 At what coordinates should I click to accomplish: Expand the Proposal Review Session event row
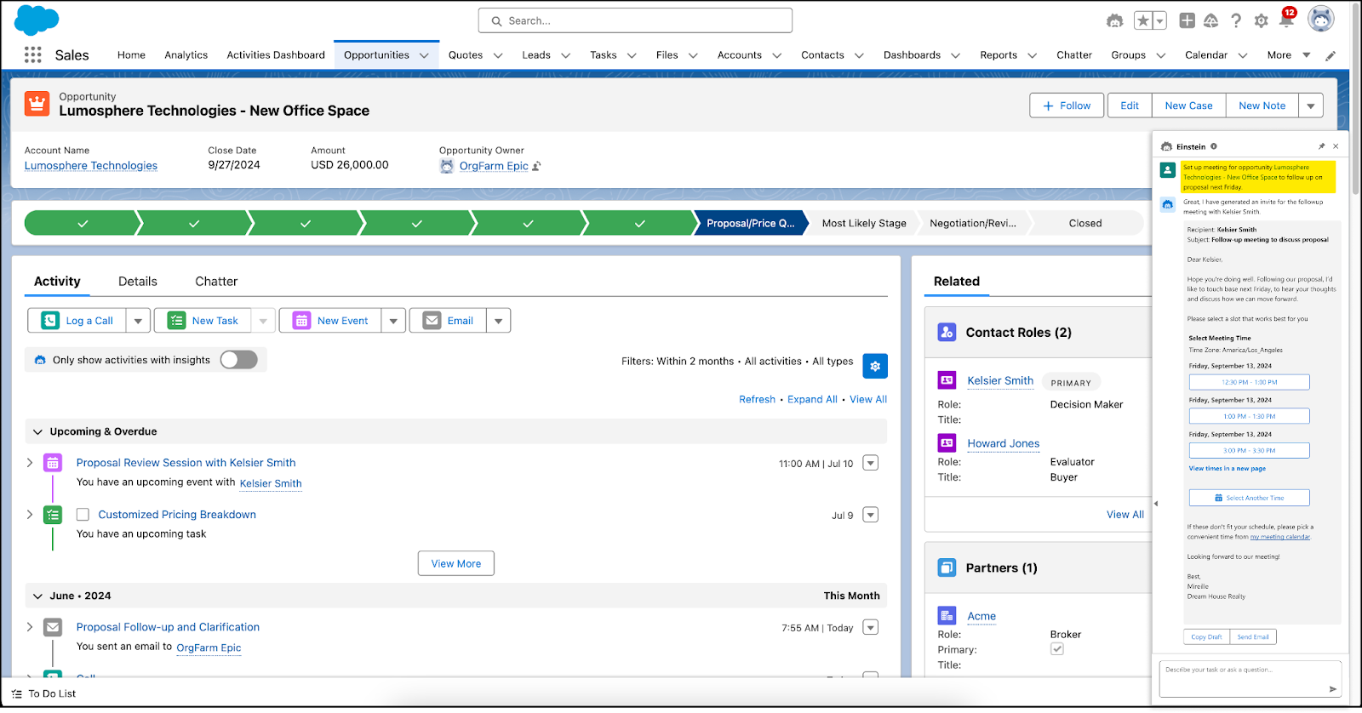(30, 463)
